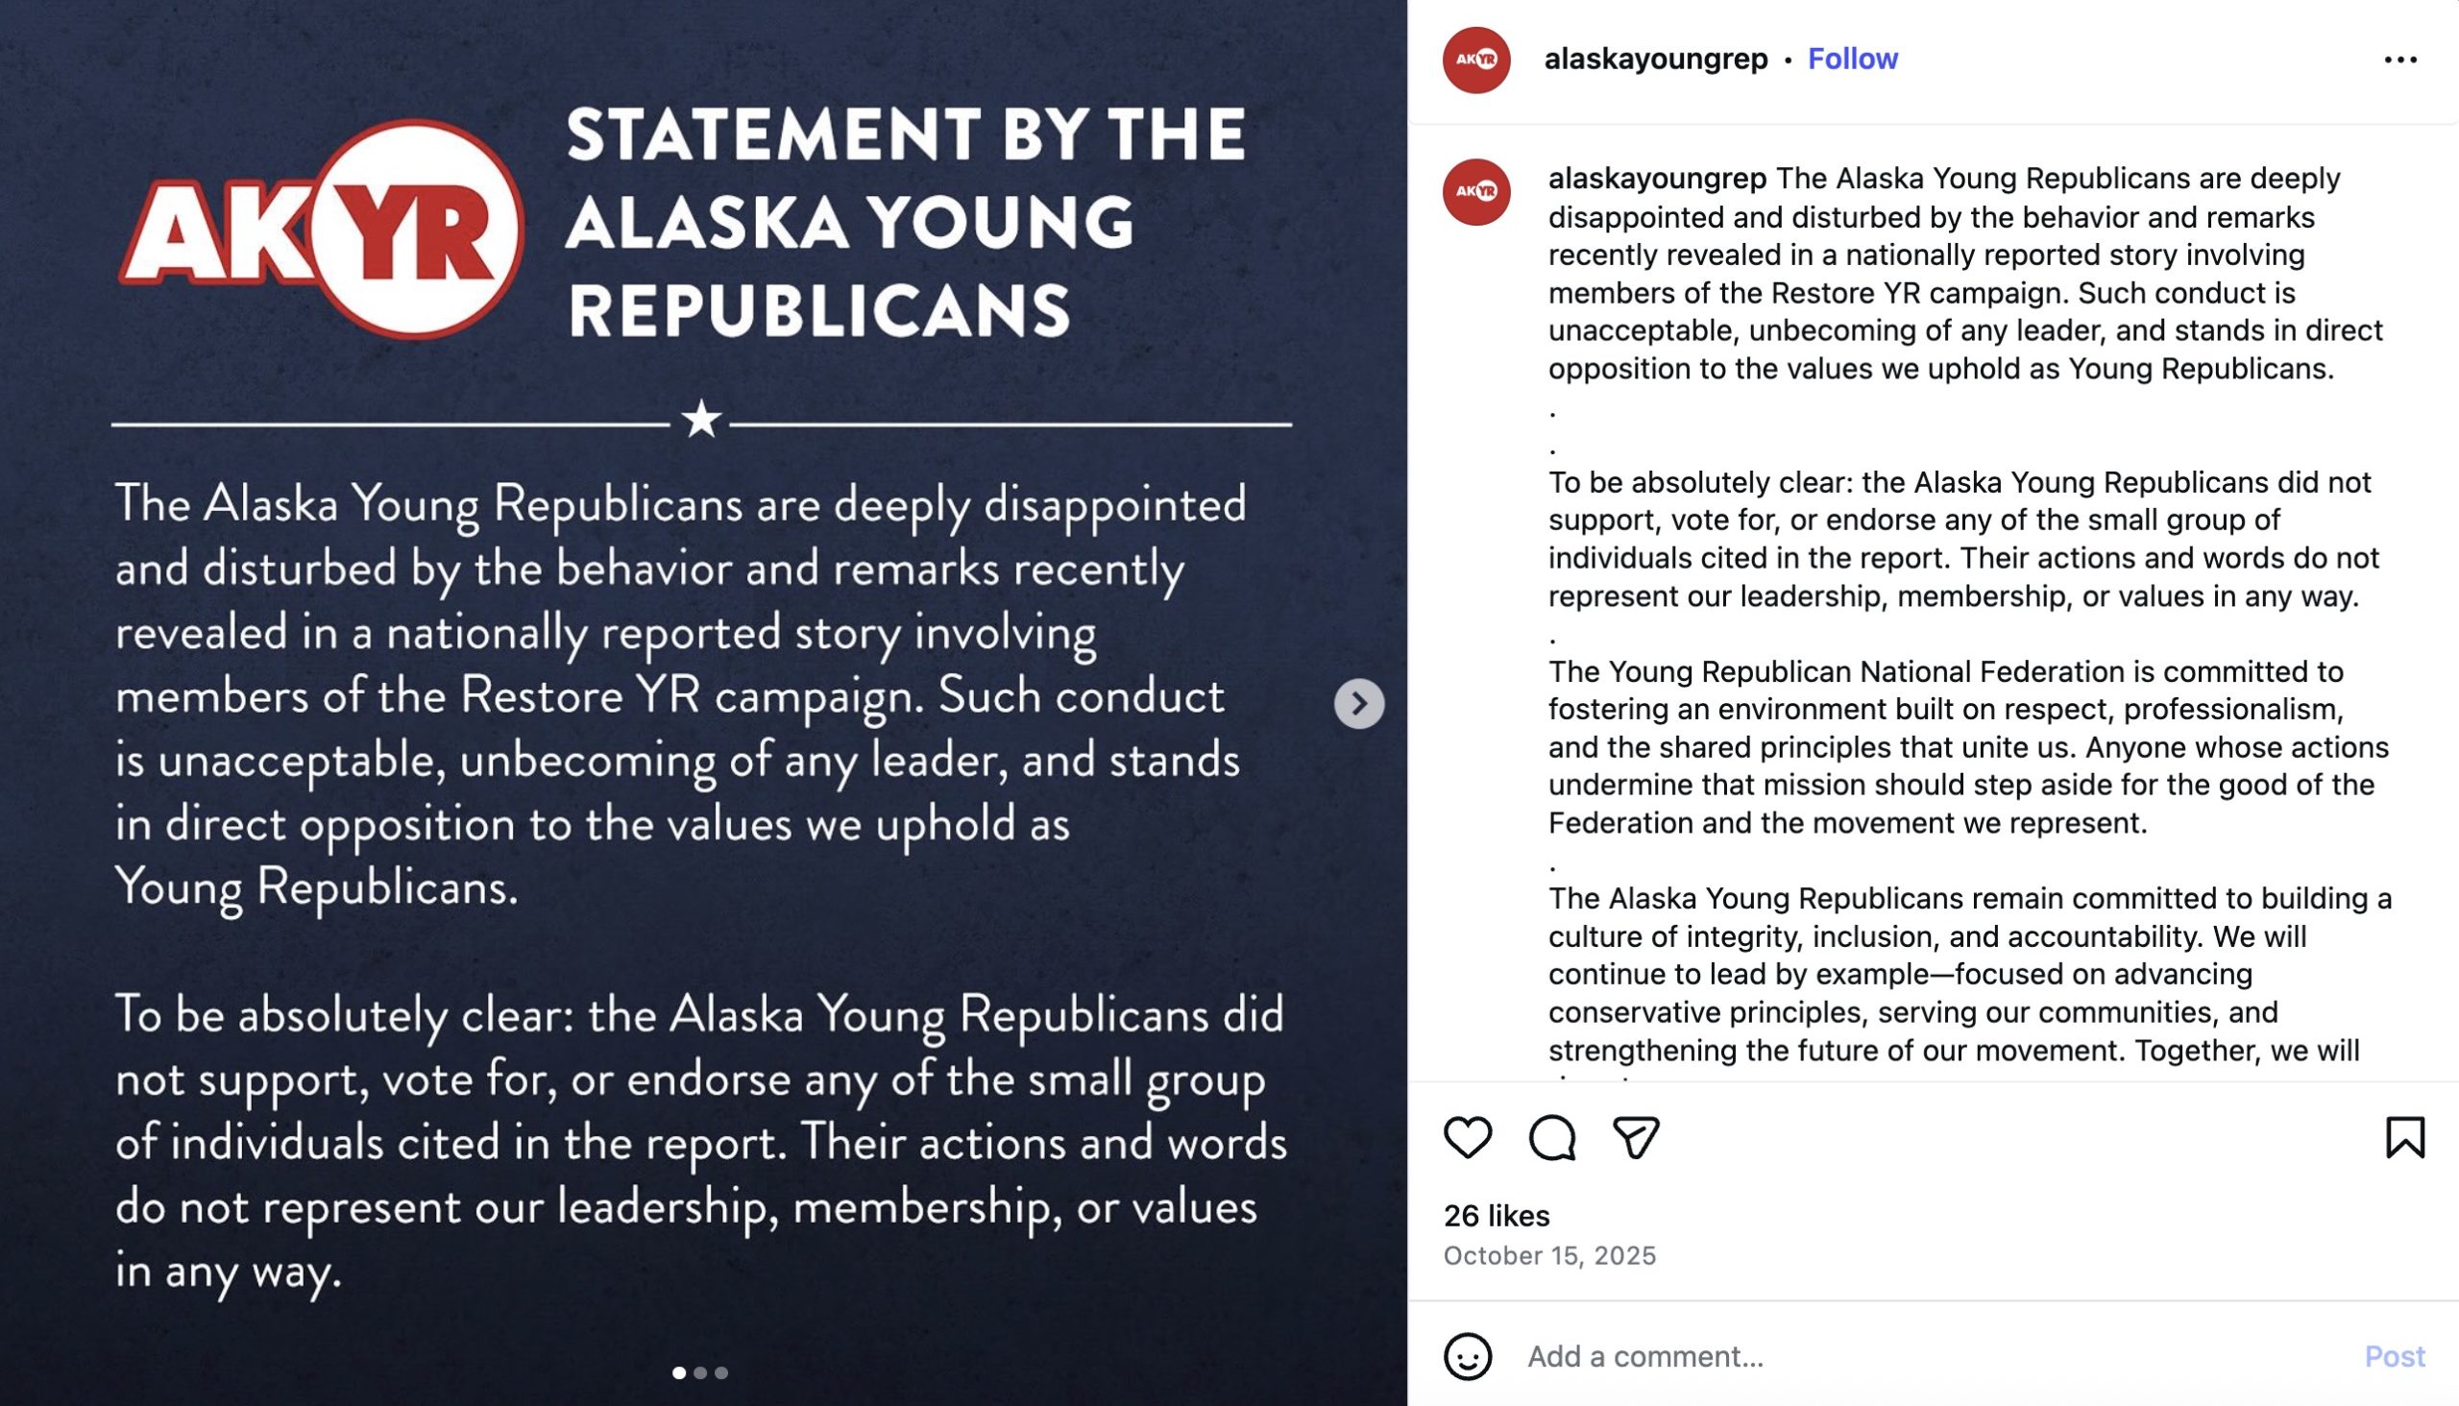Share the post with paper plane icon

[1635, 1136]
